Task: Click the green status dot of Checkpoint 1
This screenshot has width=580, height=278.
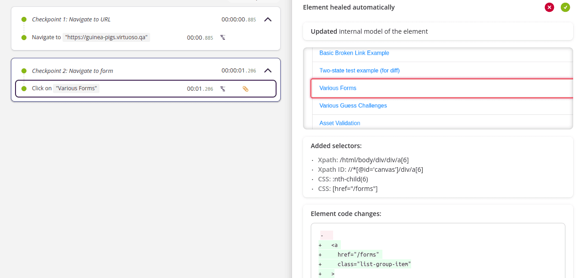Action: (24, 20)
